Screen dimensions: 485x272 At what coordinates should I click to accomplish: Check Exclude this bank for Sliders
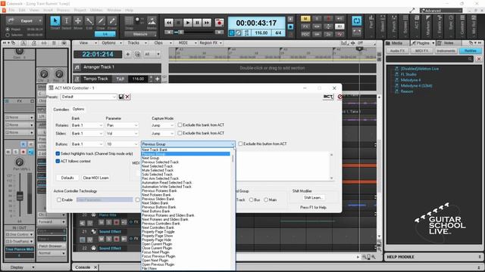pos(180,133)
